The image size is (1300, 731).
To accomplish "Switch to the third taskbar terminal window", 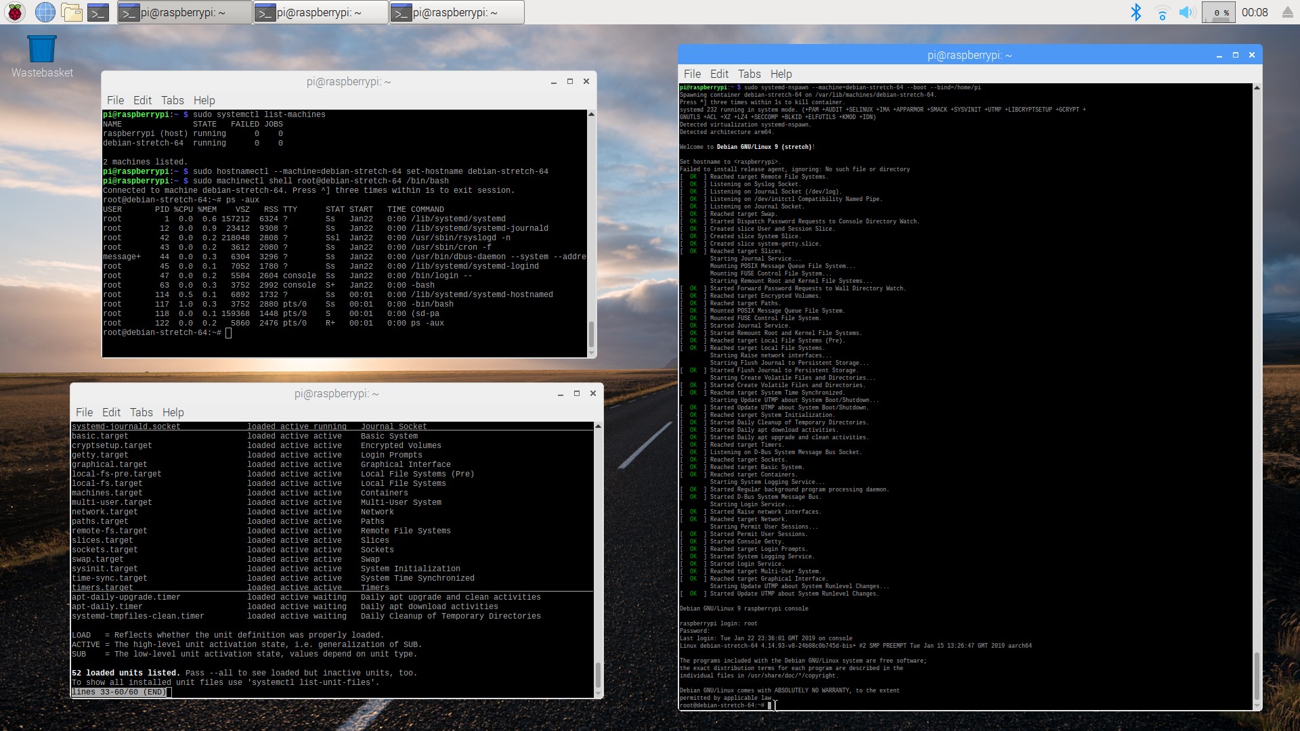I will click(x=456, y=12).
